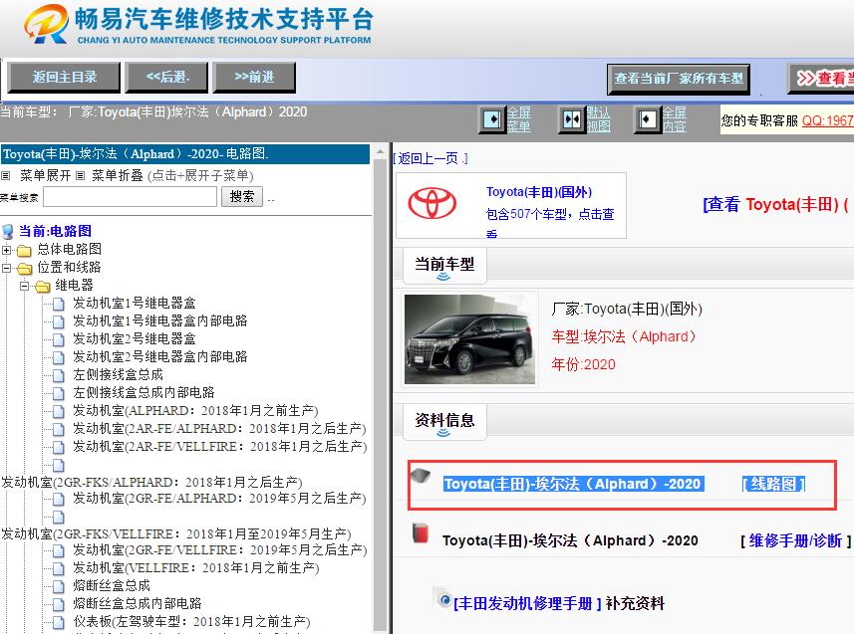This screenshot has width=854, height=634.
Task: Select the 继电器 open folder icon
Action: [43, 287]
